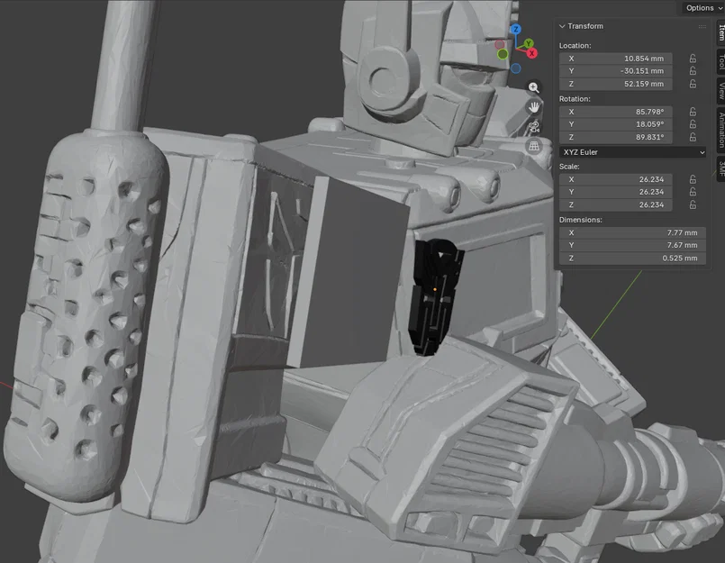Click Rotation Z field 89.831°
Image resolution: width=725 pixels, height=563 pixels.
click(x=615, y=137)
